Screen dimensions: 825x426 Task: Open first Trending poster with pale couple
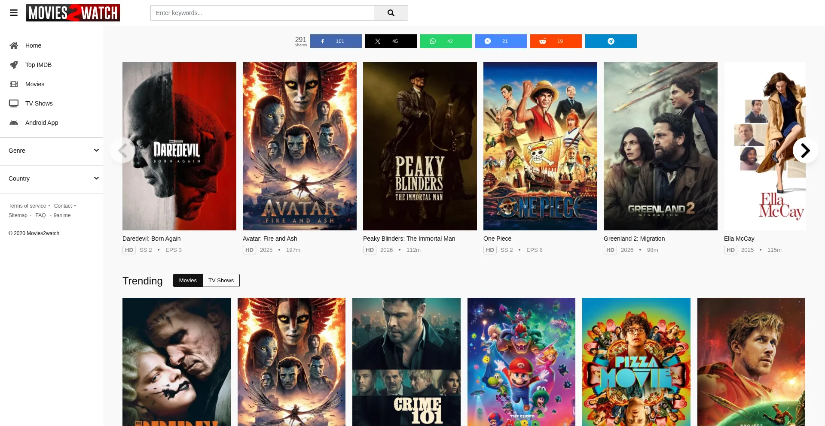click(177, 362)
